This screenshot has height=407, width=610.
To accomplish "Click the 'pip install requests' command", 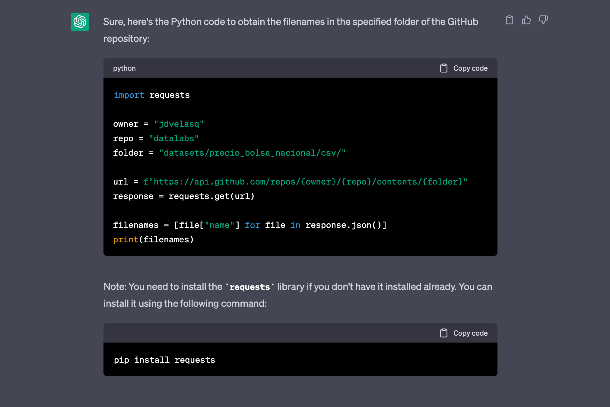I will point(164,360).
